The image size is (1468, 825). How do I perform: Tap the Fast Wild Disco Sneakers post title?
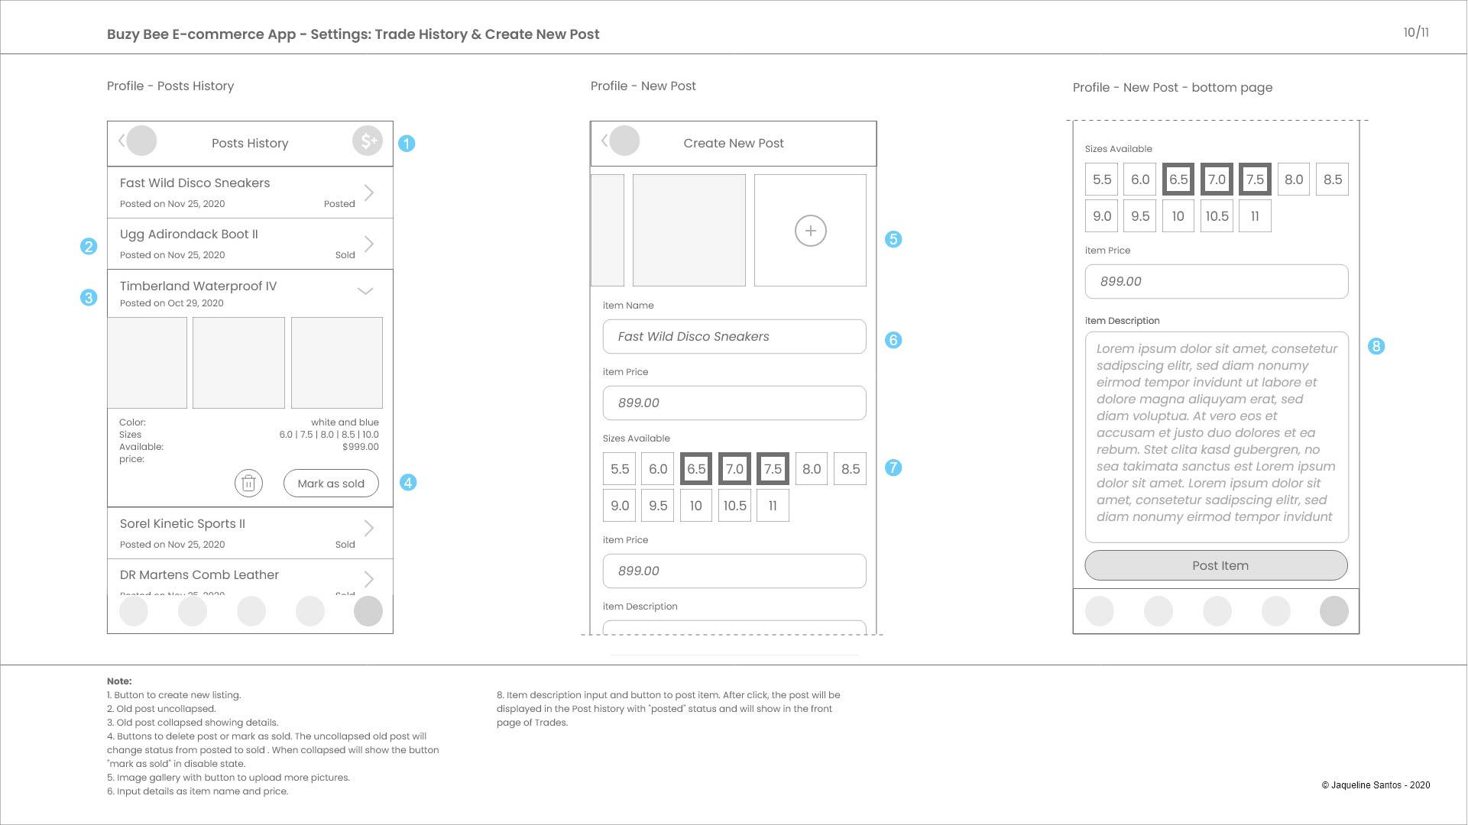195,183
